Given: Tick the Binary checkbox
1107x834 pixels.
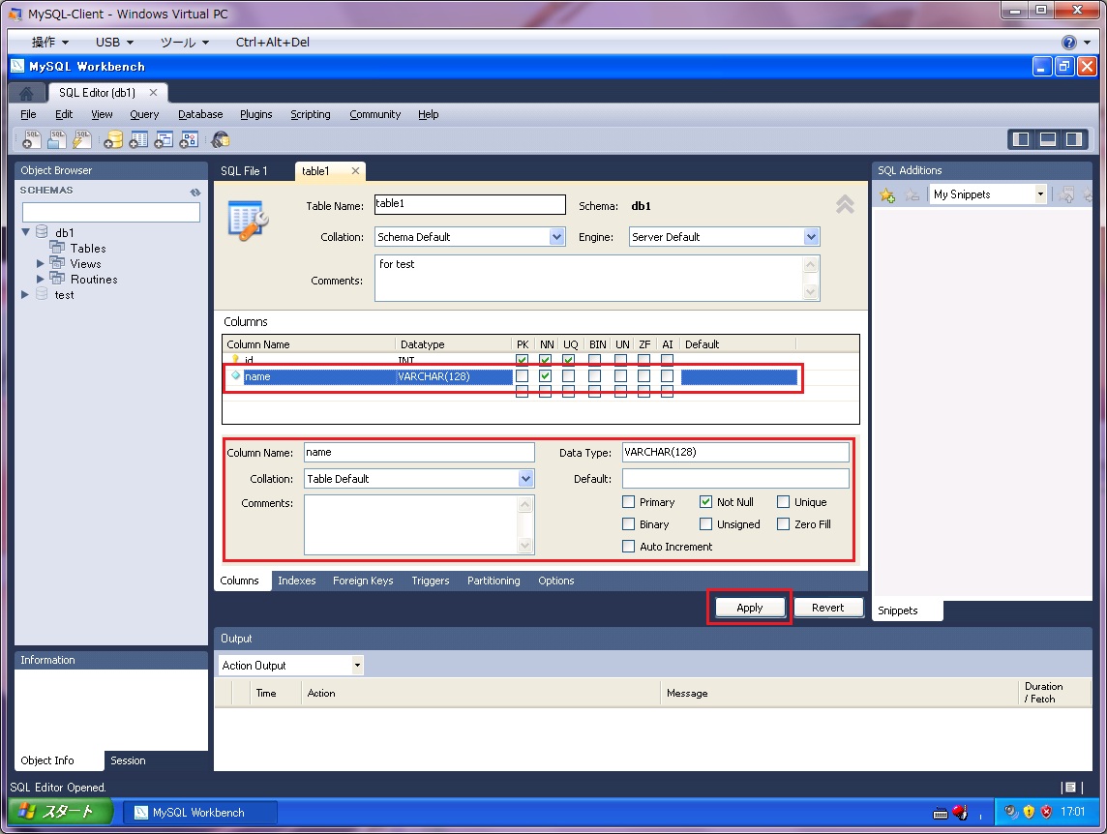Looking at the screenshot, I should [x=628, y=524].
